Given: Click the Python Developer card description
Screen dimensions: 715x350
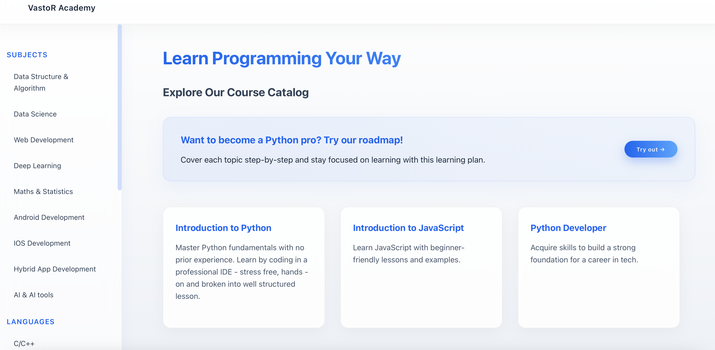Looking at the screenshot, I should tap(584, 254).
